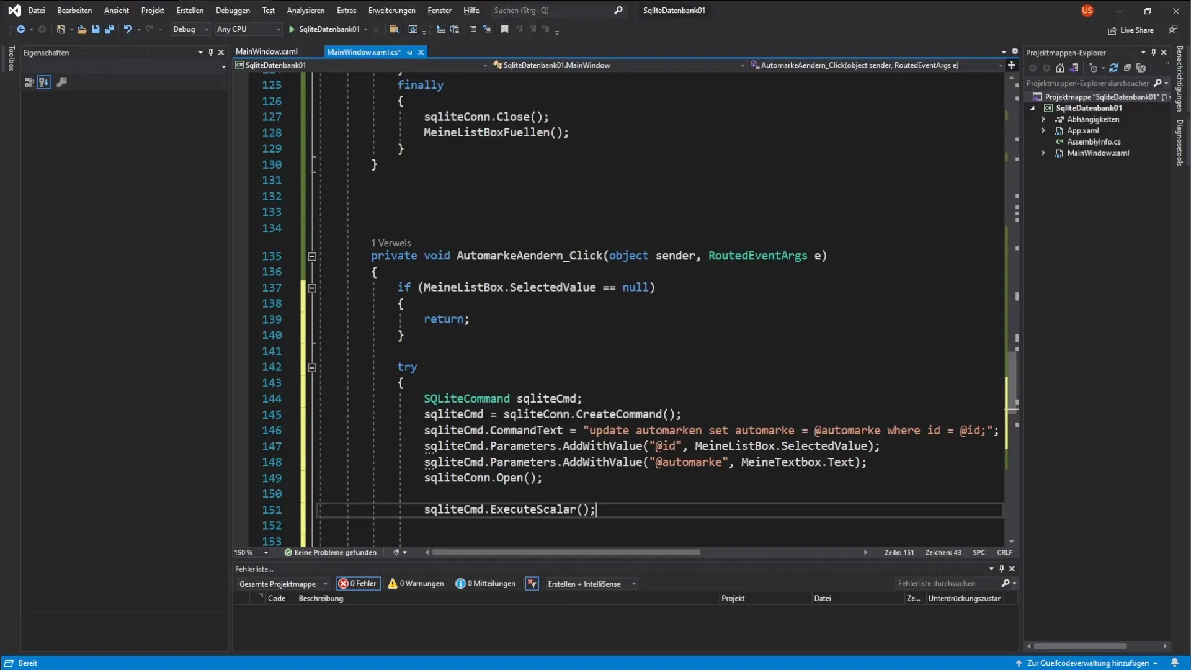
Task: Toggle sync with active document in Projektmappen-Explorer
Action: pos(1114,68)
